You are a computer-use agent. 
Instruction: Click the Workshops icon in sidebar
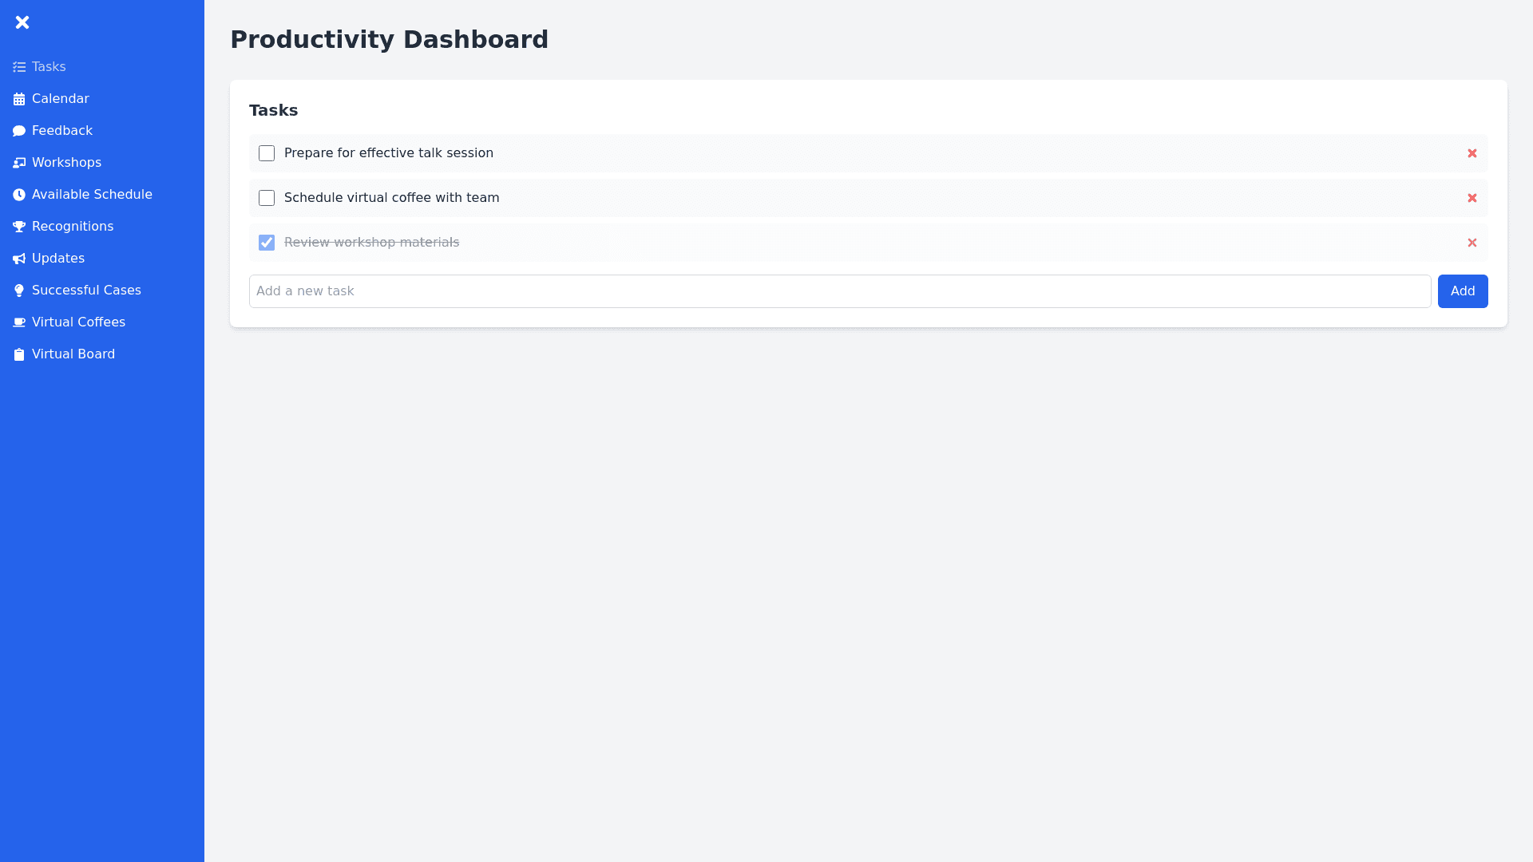pos(19,163)
